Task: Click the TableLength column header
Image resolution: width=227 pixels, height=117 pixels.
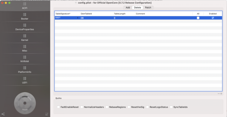Action: (x=124, y=14)
